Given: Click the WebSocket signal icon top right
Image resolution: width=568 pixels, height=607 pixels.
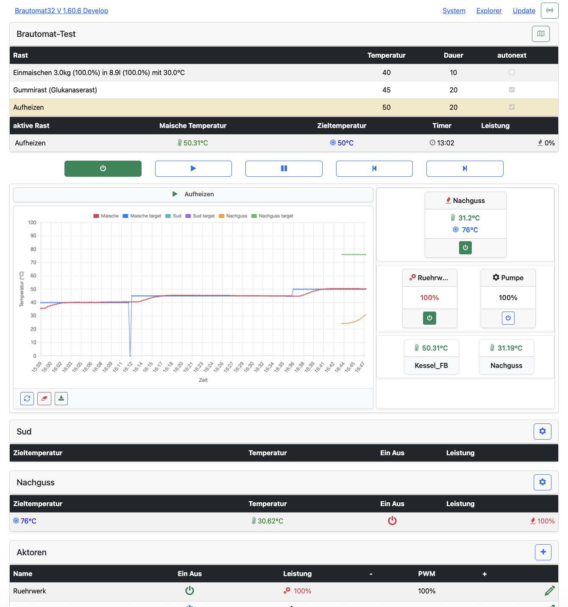Looking at the screenshot, I should tap(549, 11).
